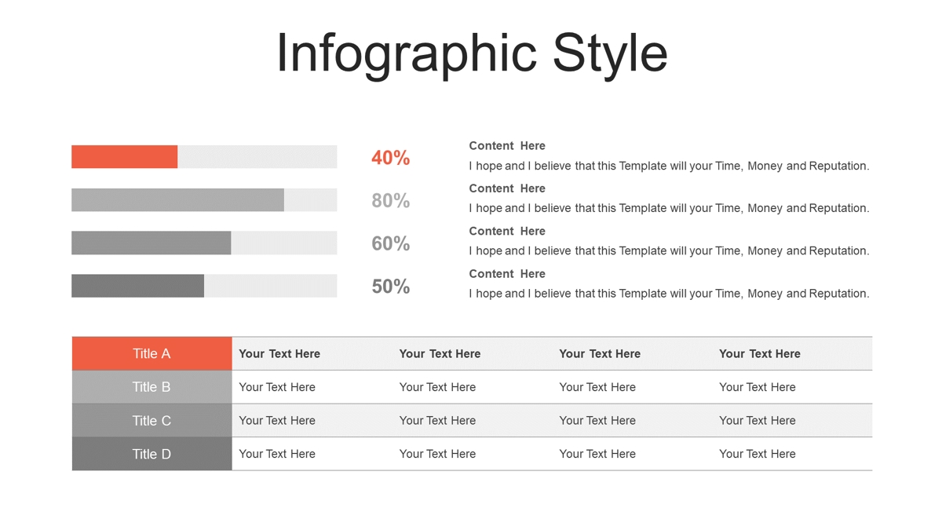This screenshot has height=530, width=942.
Task: Select third Your Text Here in Title C row
Action: [597, 421]
